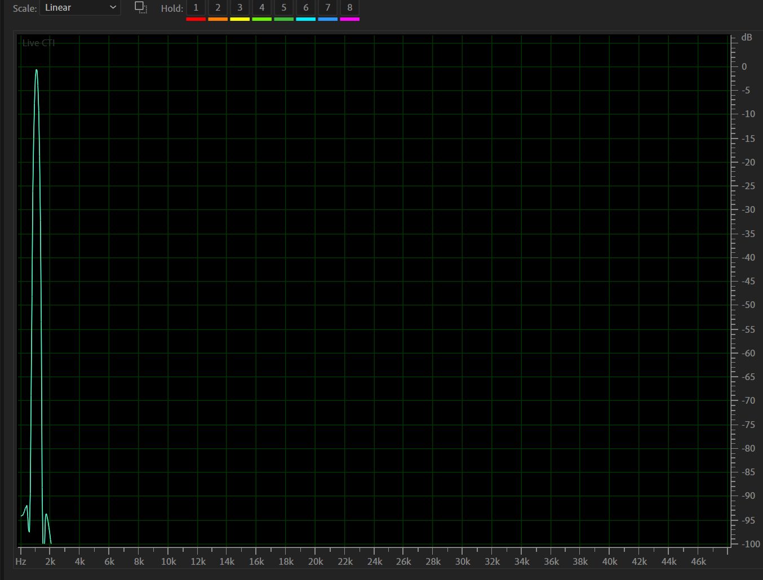
Task: Click the '24k' frequency label
Action: [374, 561]
